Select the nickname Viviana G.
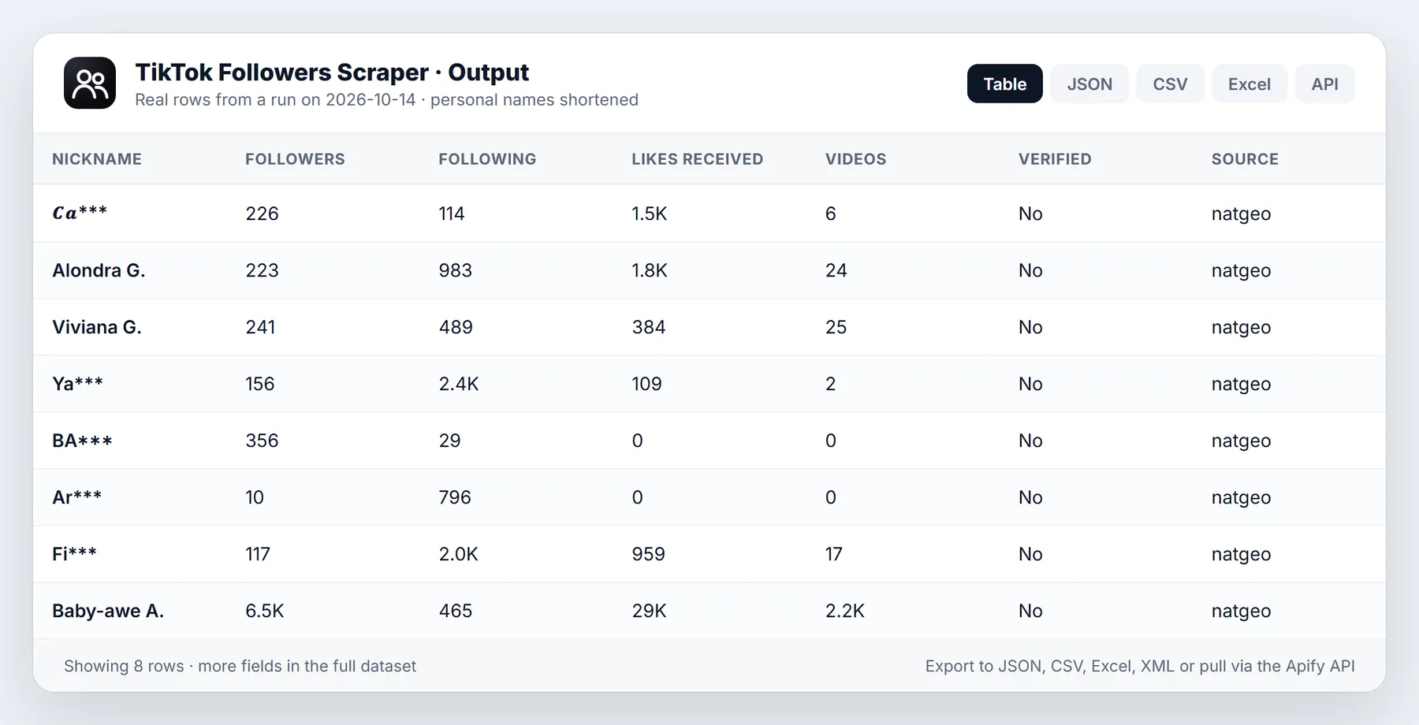The height and width of the screenshot is (725, 1419). [97, 327]
